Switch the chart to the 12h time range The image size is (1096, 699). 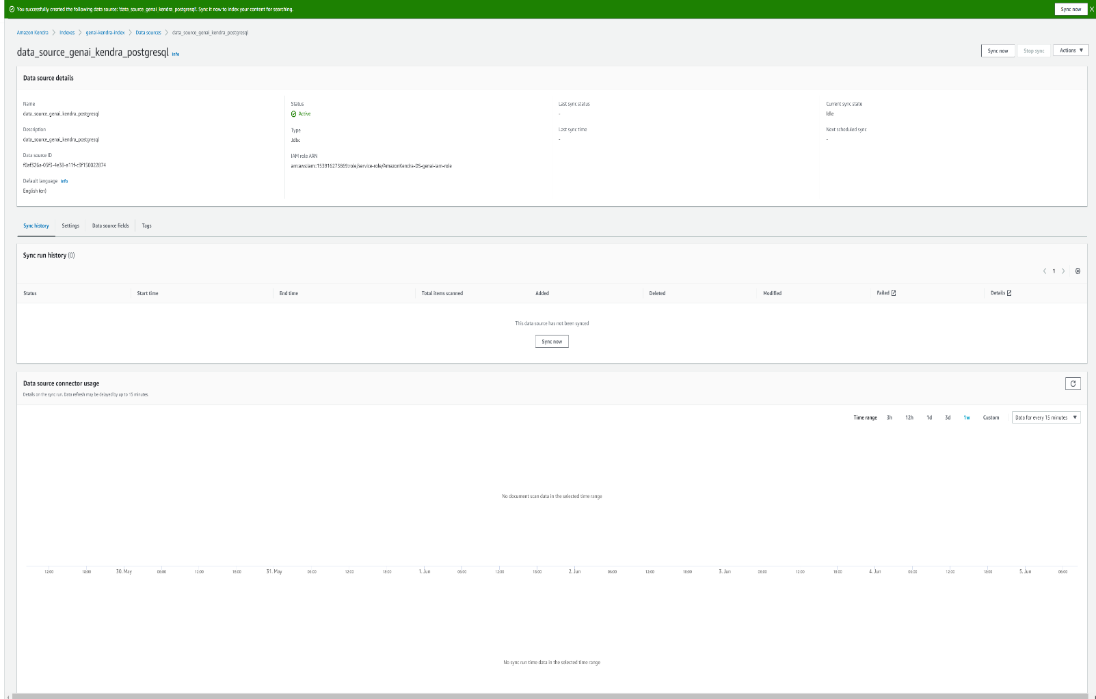pos(909,417)
